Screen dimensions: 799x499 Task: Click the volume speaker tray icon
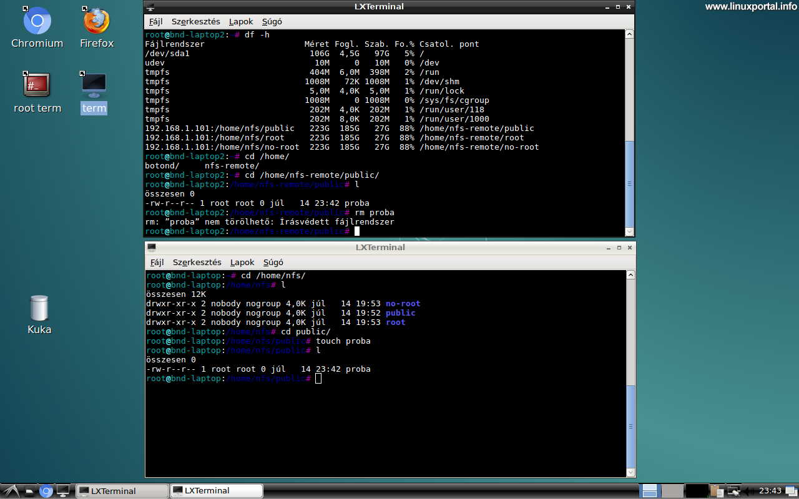[x=749, y=491]
